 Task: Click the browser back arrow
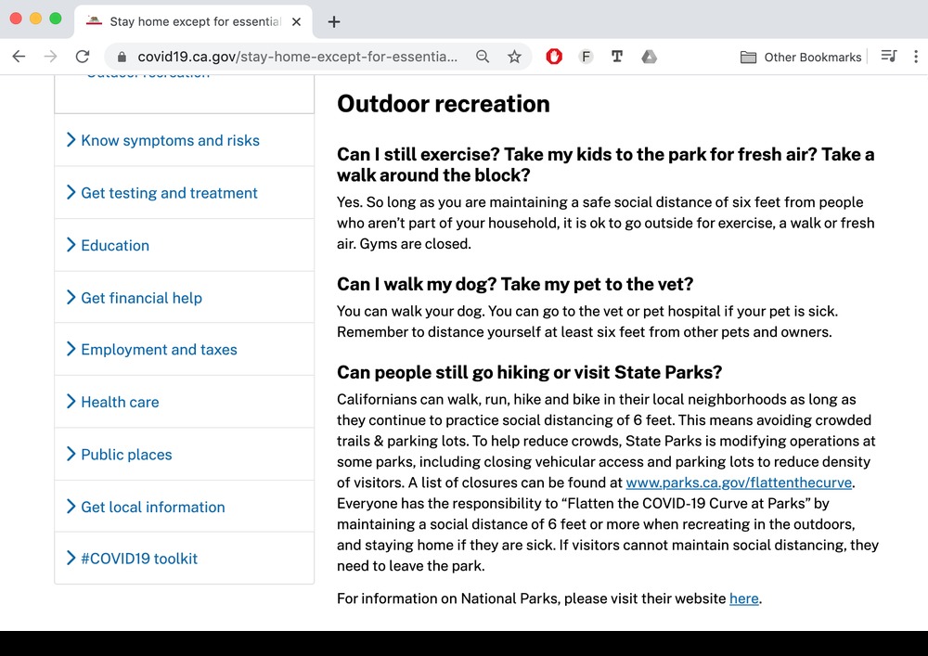coord(19,57)
